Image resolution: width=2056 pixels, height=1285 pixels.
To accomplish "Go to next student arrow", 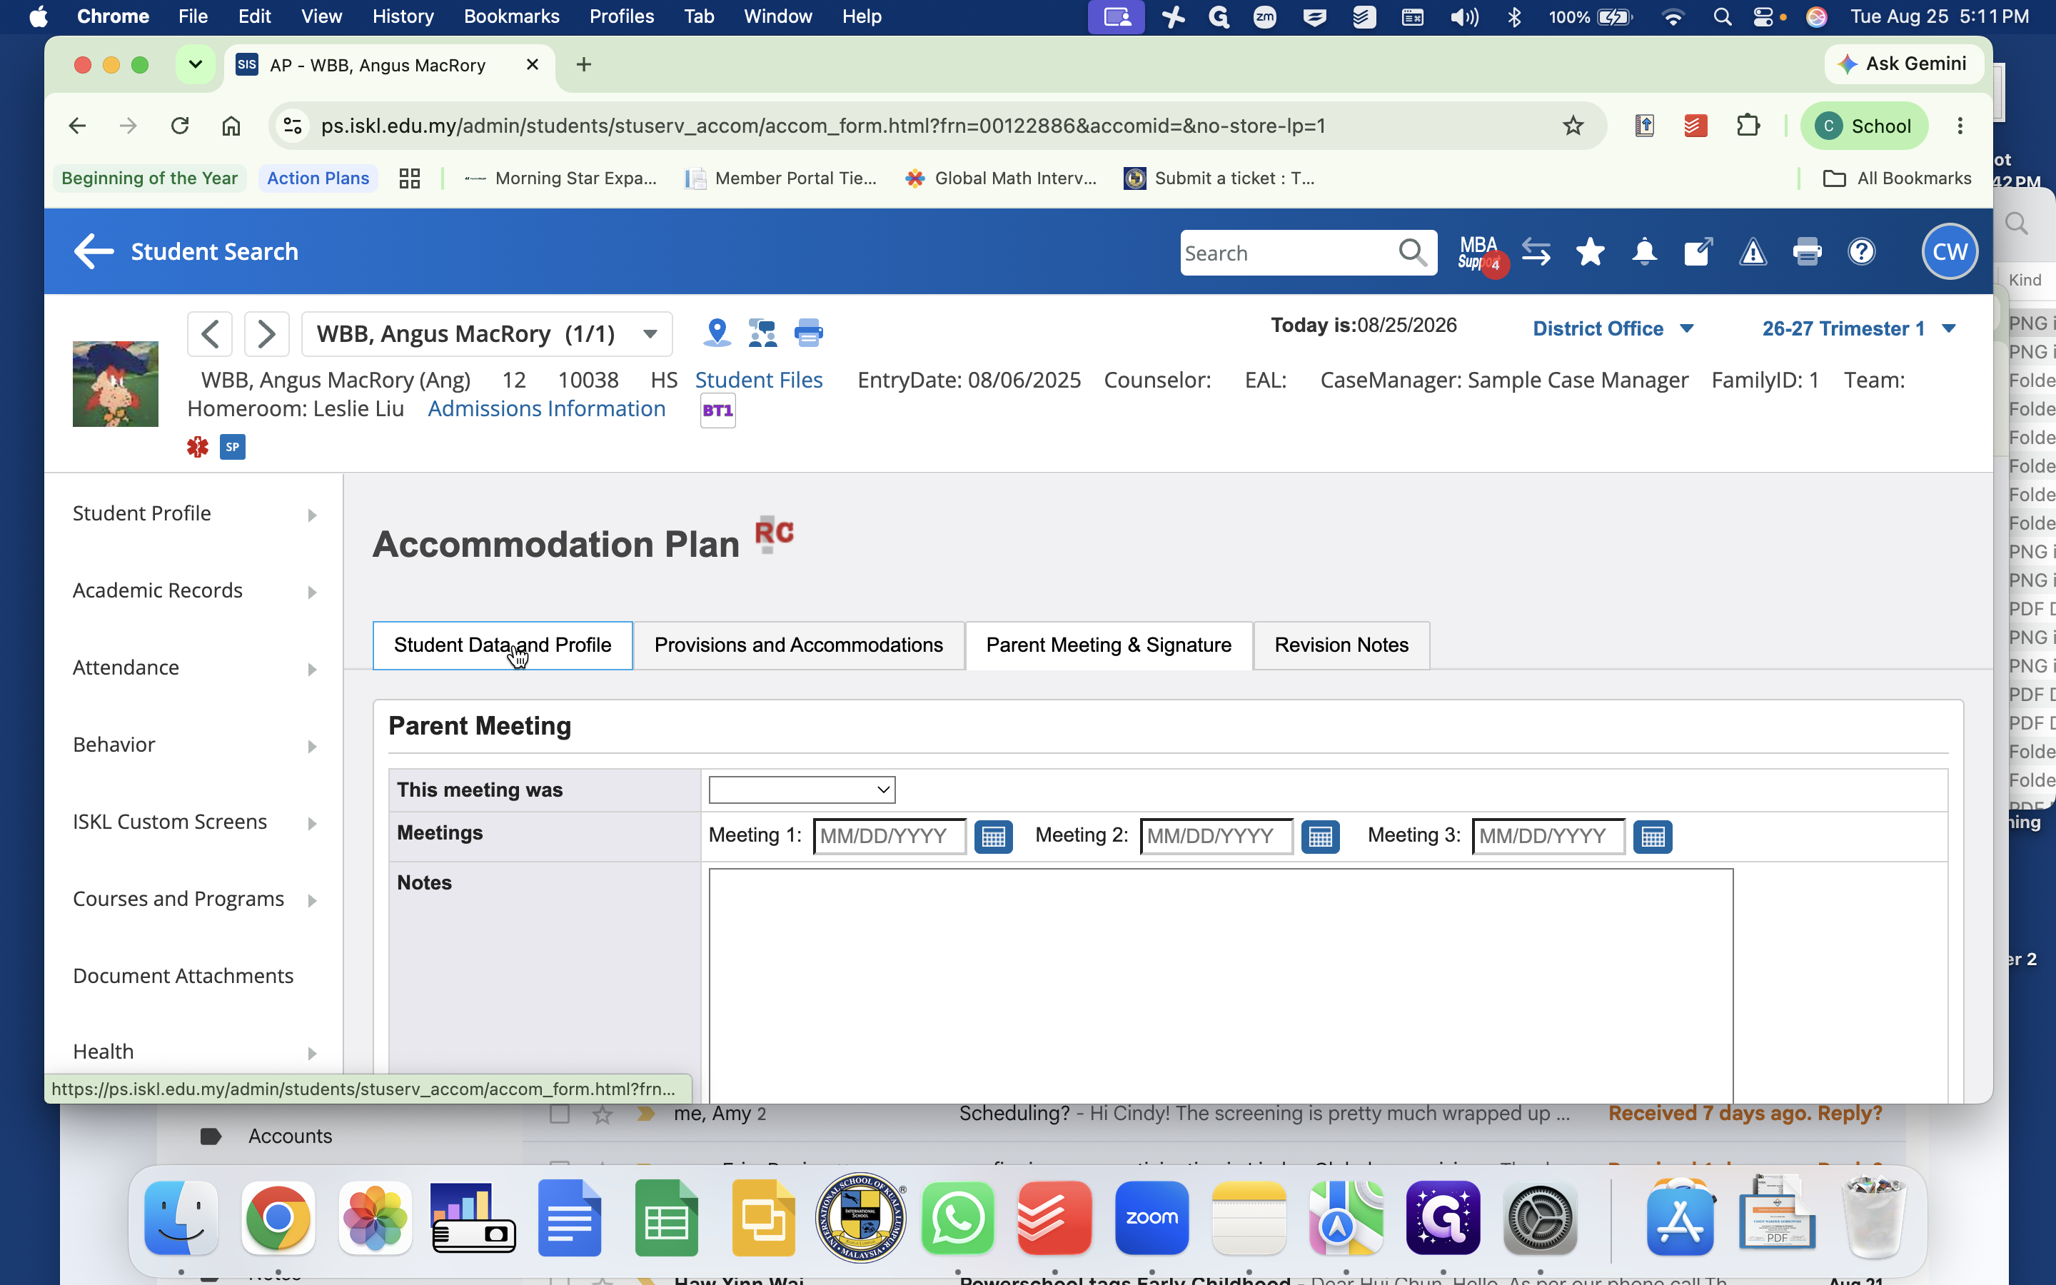I will pyautogui.click(x=267, y=334).
